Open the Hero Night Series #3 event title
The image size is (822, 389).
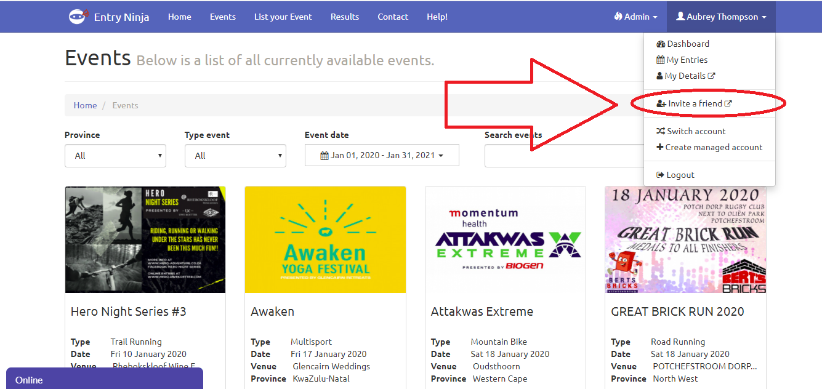[129, 311]
